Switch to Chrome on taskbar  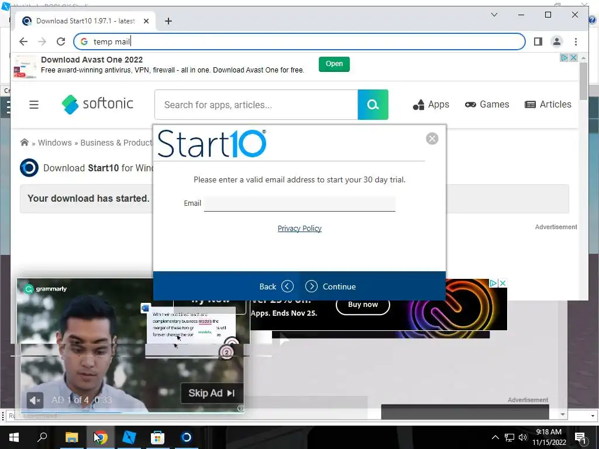[100, 437]
